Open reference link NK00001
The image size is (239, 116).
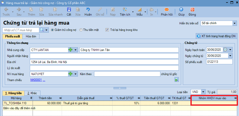(36, 80)
